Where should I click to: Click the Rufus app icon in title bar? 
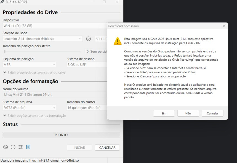[2, 2]
